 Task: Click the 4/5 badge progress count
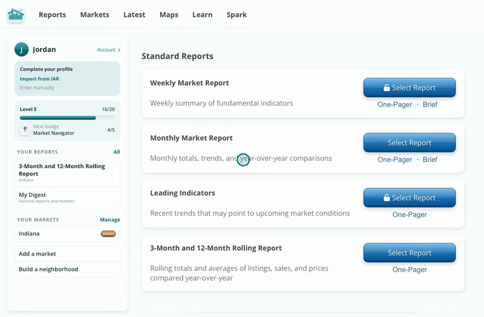click(x=111, y=130)
